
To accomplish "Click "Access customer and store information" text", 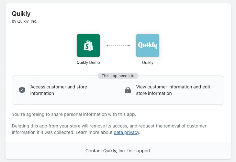I will pyautogui.click(x=59, y=90).
